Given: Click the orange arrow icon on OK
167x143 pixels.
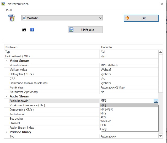Looking at the screenshot, I should pyautogui.click(x=127, y=18).
